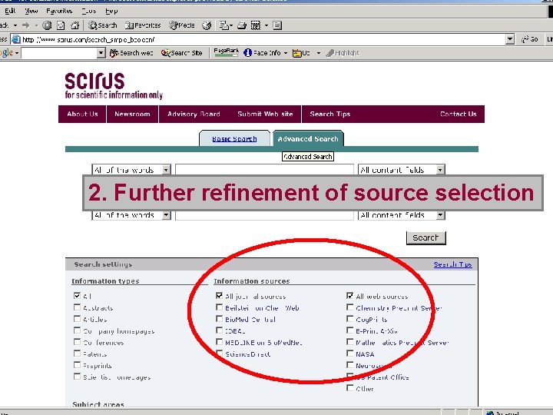The width and height of the screenshot is (553, 415).
Task: Open first 'All content fields' dropdown
Action: tap(402, 170)
